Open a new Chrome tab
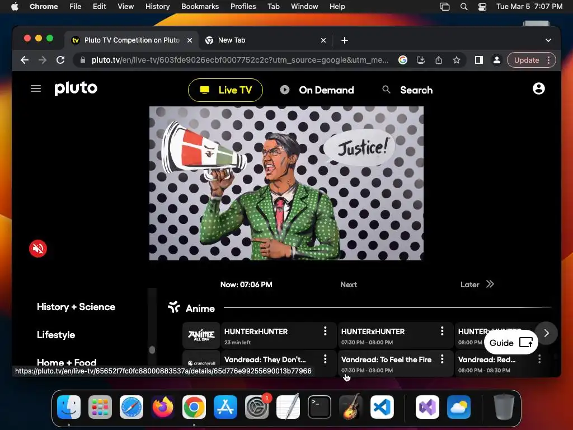 [x=344, y=40]
